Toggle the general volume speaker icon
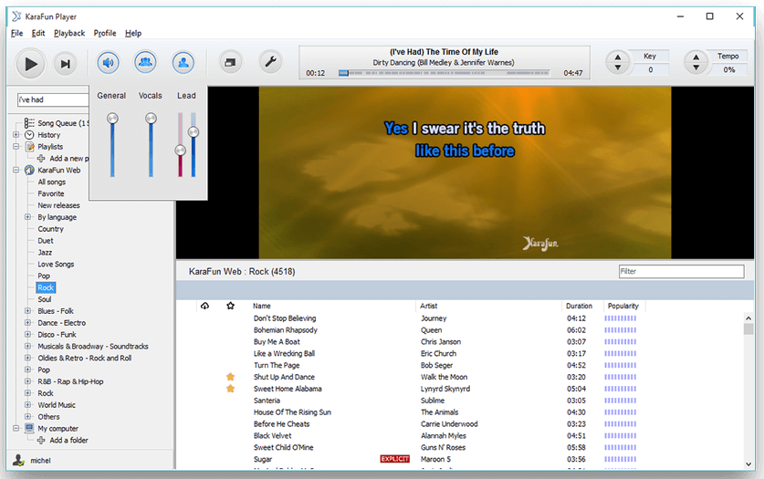The image size is (764, 479). coord(108,63)
